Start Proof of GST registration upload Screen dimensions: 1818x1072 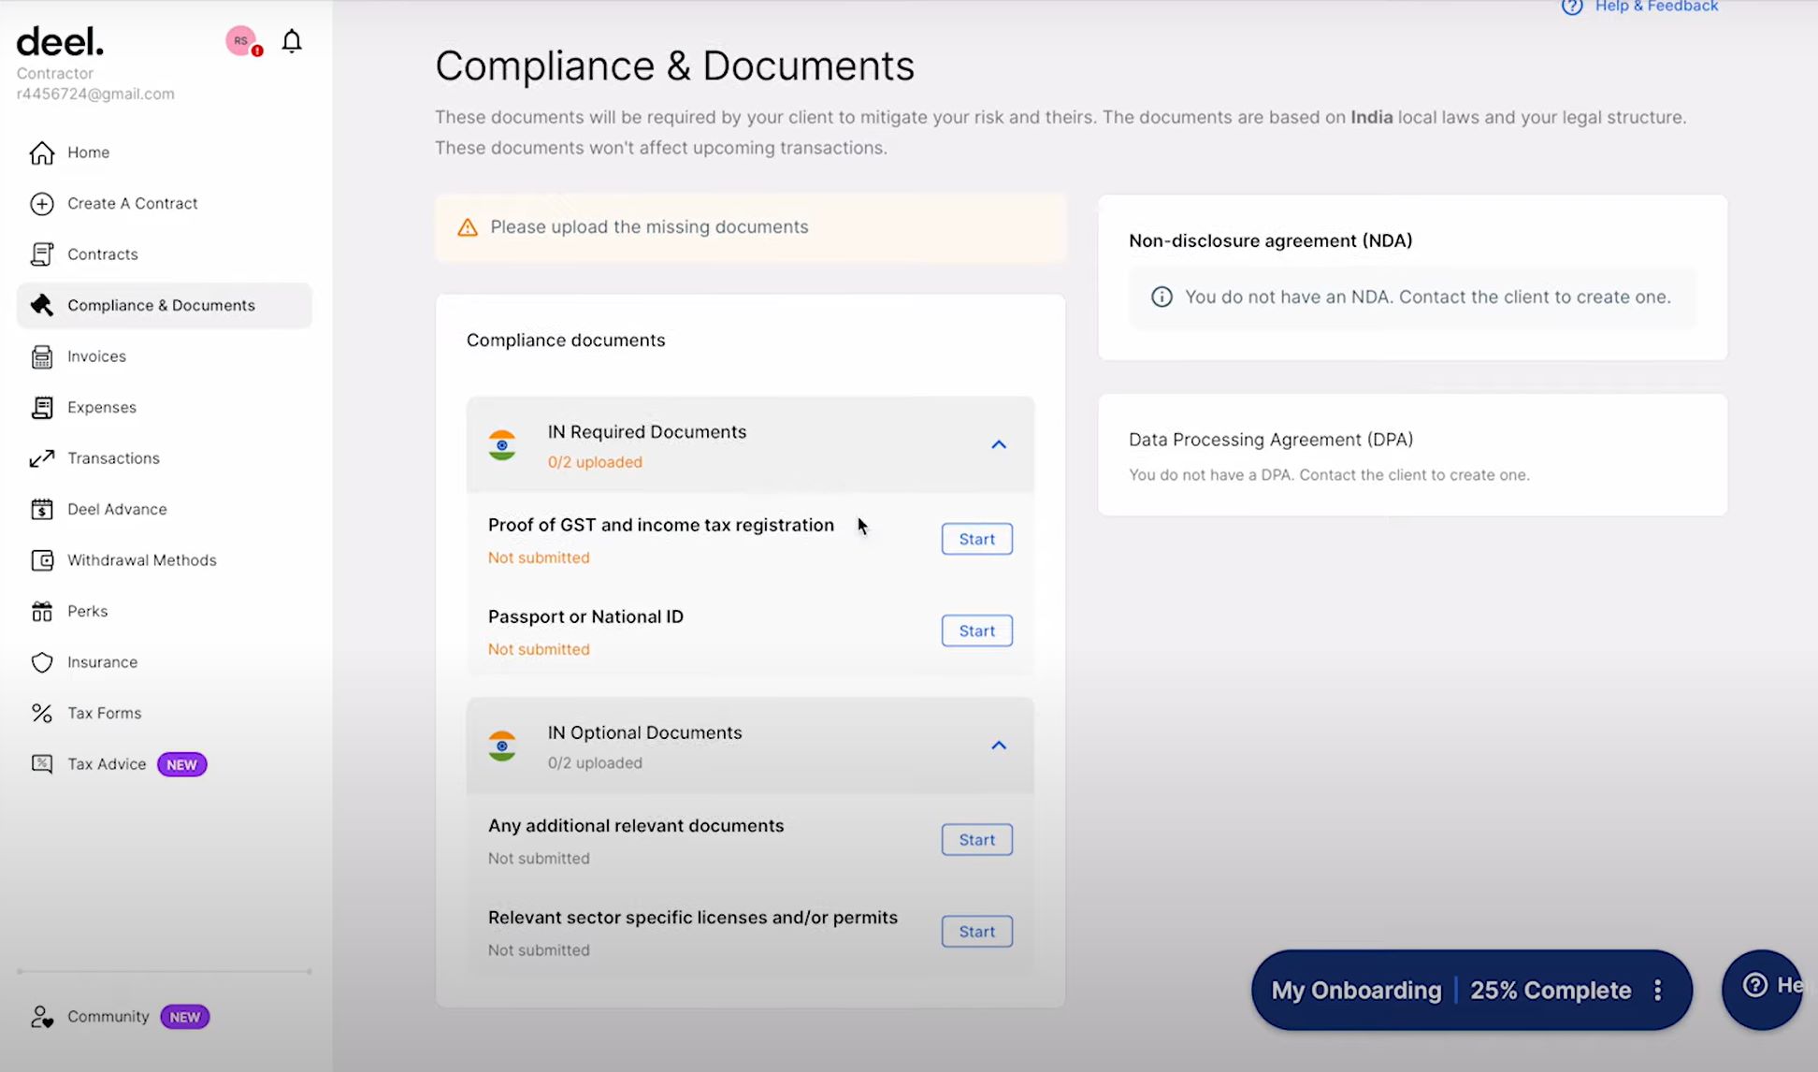[x=976, y=539]
